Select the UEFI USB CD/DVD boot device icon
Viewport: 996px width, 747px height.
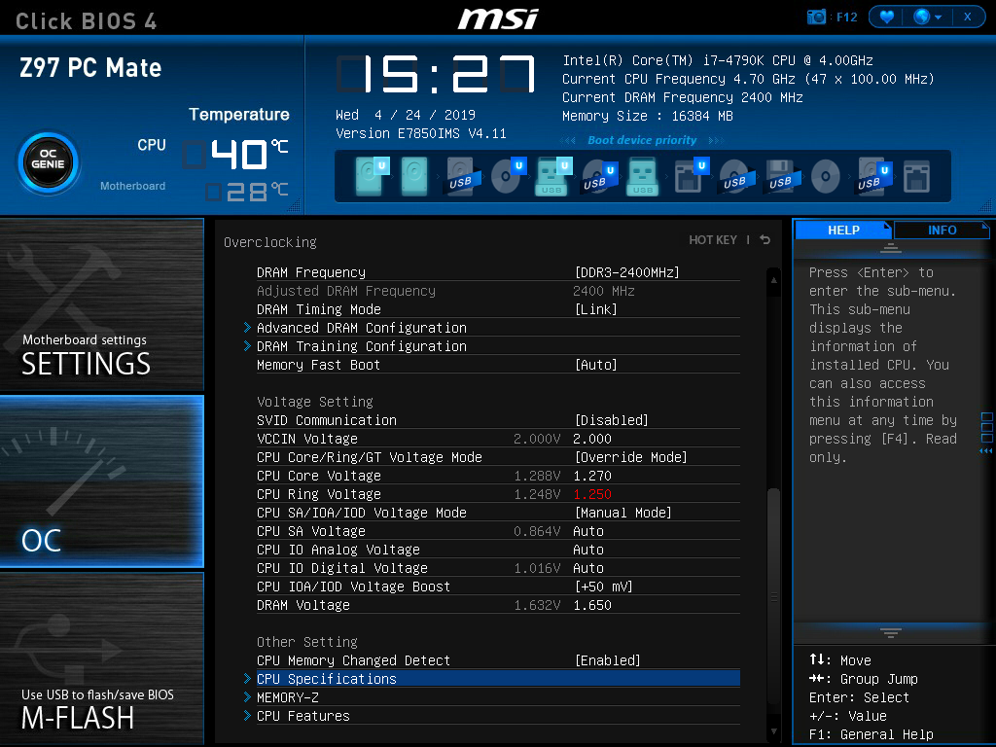click(x=598, y=176)
